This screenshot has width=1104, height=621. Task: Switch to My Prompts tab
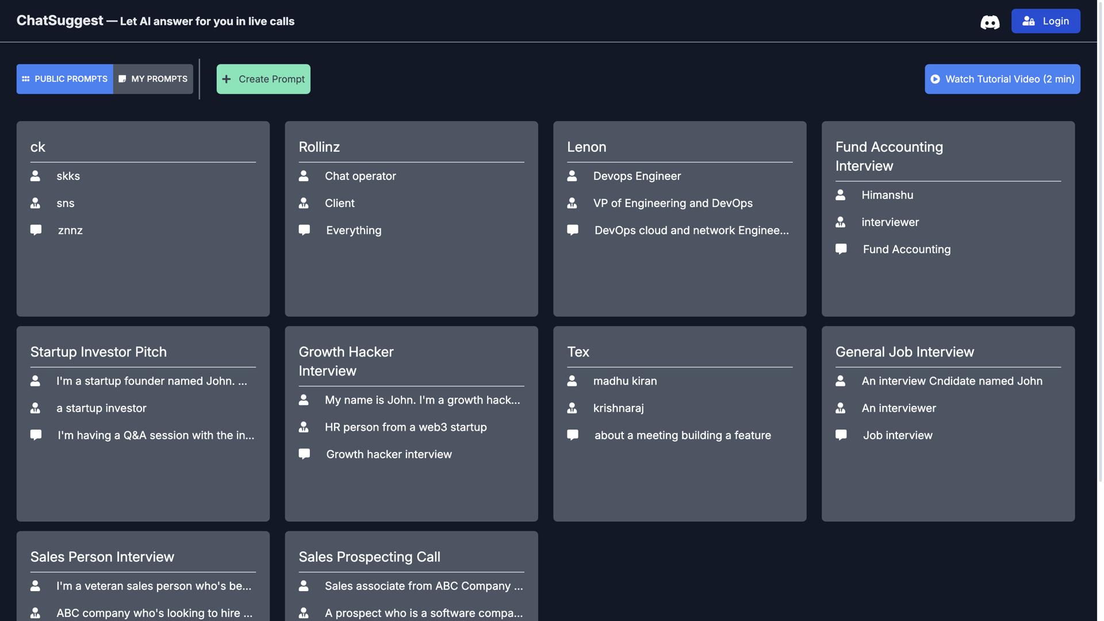point(154,79)
